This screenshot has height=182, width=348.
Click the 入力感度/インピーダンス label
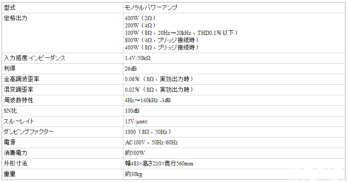(x=34, y=58)
